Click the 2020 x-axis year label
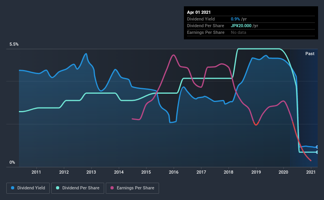324x200 pixels. click(283, 172)
